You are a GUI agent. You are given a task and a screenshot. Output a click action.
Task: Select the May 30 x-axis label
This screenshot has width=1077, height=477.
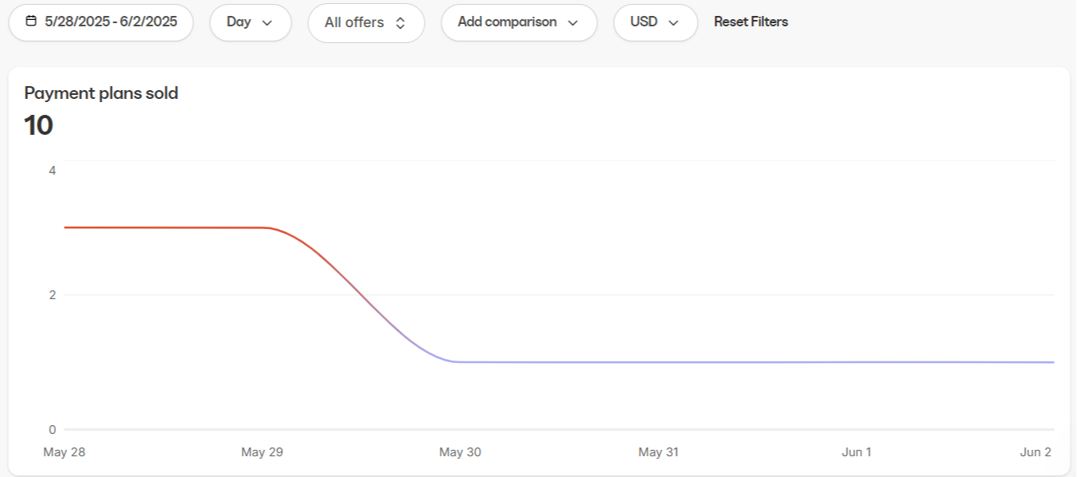460,452
